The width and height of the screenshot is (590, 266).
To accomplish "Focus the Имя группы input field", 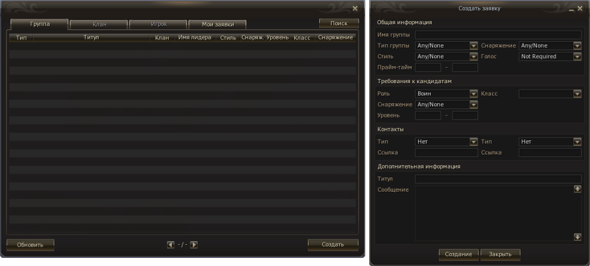I will coord(498,35).
